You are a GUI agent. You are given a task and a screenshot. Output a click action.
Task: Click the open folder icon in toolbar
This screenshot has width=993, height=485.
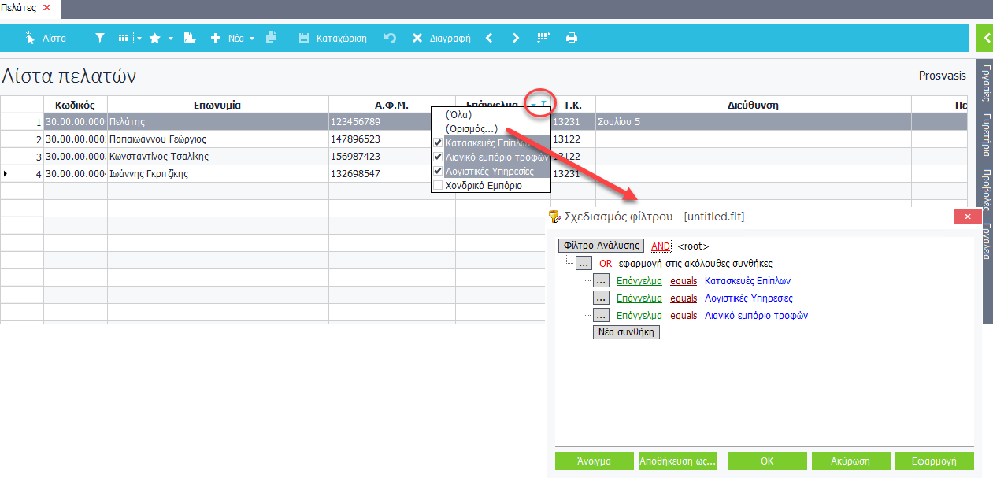189,38
